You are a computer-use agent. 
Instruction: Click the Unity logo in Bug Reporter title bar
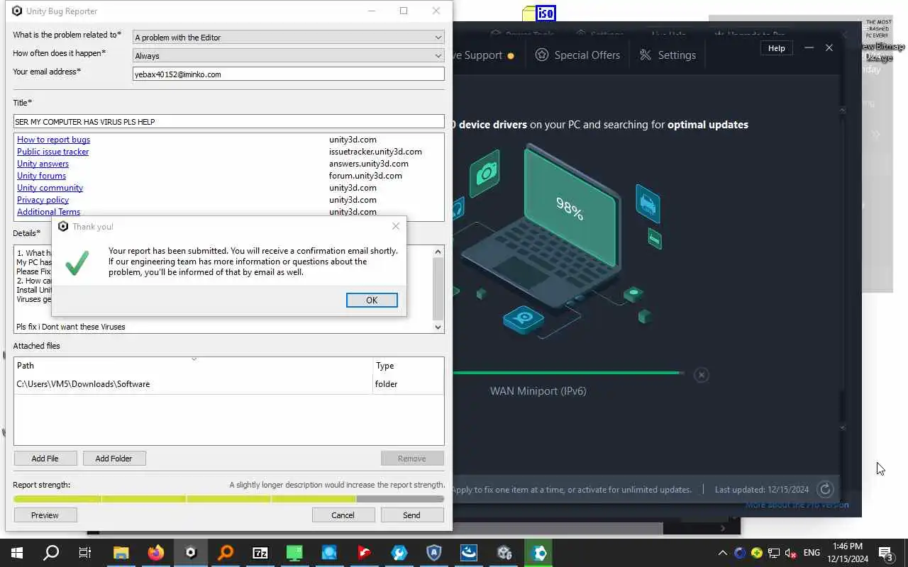pos(17,11)
